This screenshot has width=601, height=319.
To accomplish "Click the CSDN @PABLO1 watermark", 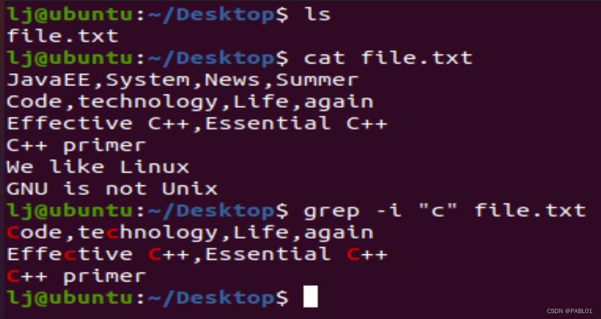I will point(569,311).
